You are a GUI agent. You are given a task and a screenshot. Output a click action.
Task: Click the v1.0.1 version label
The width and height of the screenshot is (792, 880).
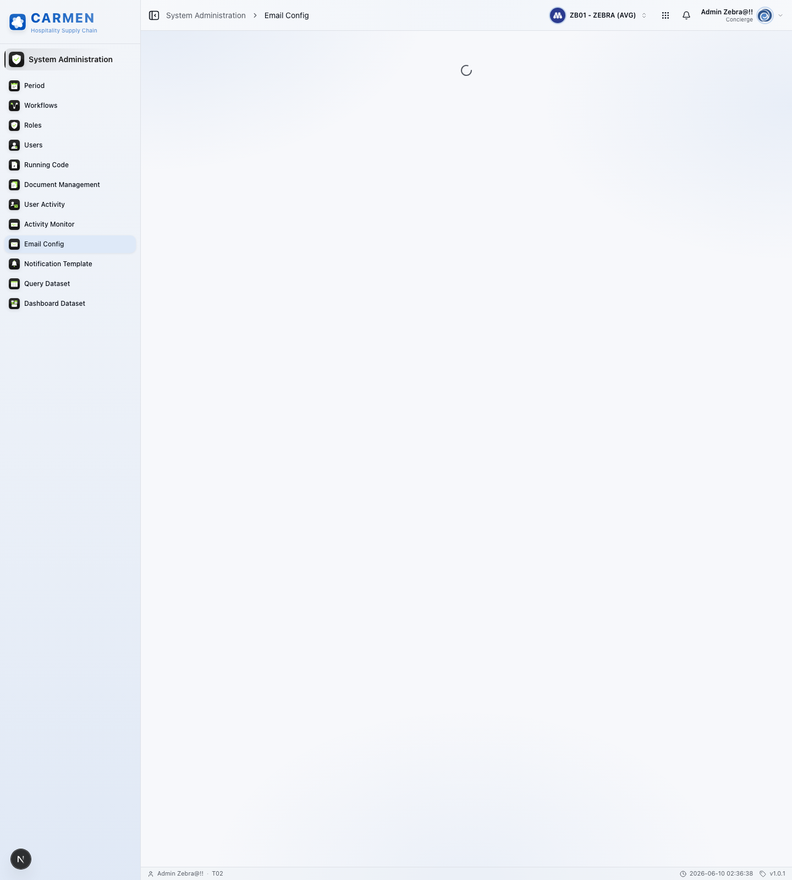[777, 874]
